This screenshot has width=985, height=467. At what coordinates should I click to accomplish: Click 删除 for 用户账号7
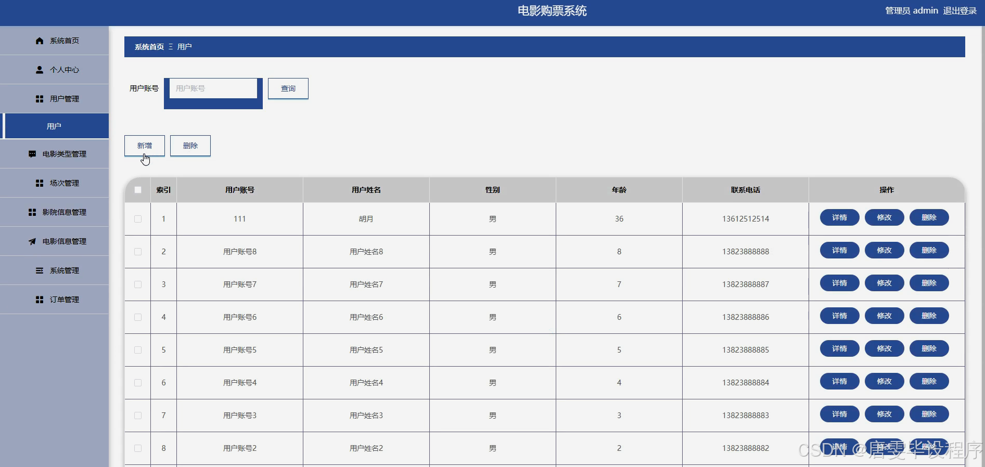tap(929, 283)
